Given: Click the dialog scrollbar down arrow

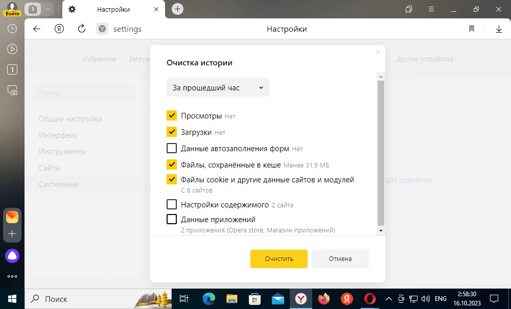Looking at the screenshot, I should (x=381, y=231).
